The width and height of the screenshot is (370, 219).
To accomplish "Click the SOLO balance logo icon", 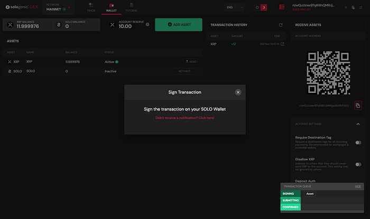I will click(x=59, y=24).
